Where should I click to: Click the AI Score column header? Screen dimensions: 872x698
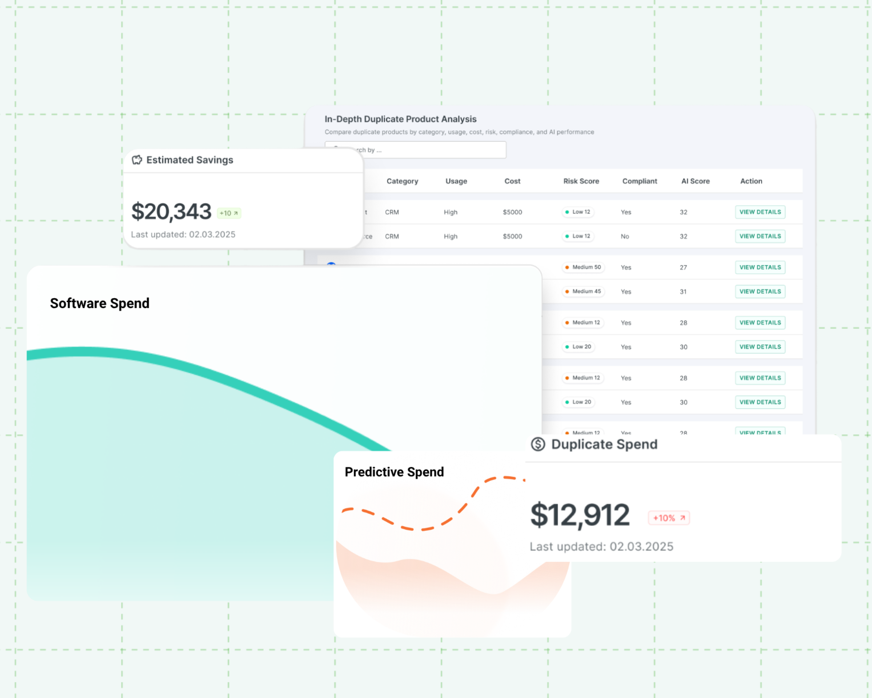(695, 181)
